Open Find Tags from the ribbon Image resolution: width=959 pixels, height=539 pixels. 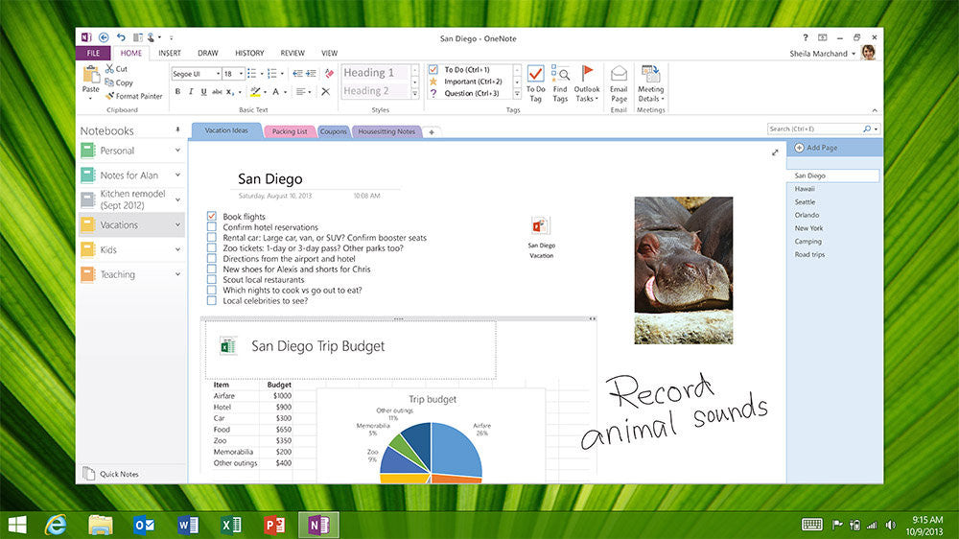560,77
